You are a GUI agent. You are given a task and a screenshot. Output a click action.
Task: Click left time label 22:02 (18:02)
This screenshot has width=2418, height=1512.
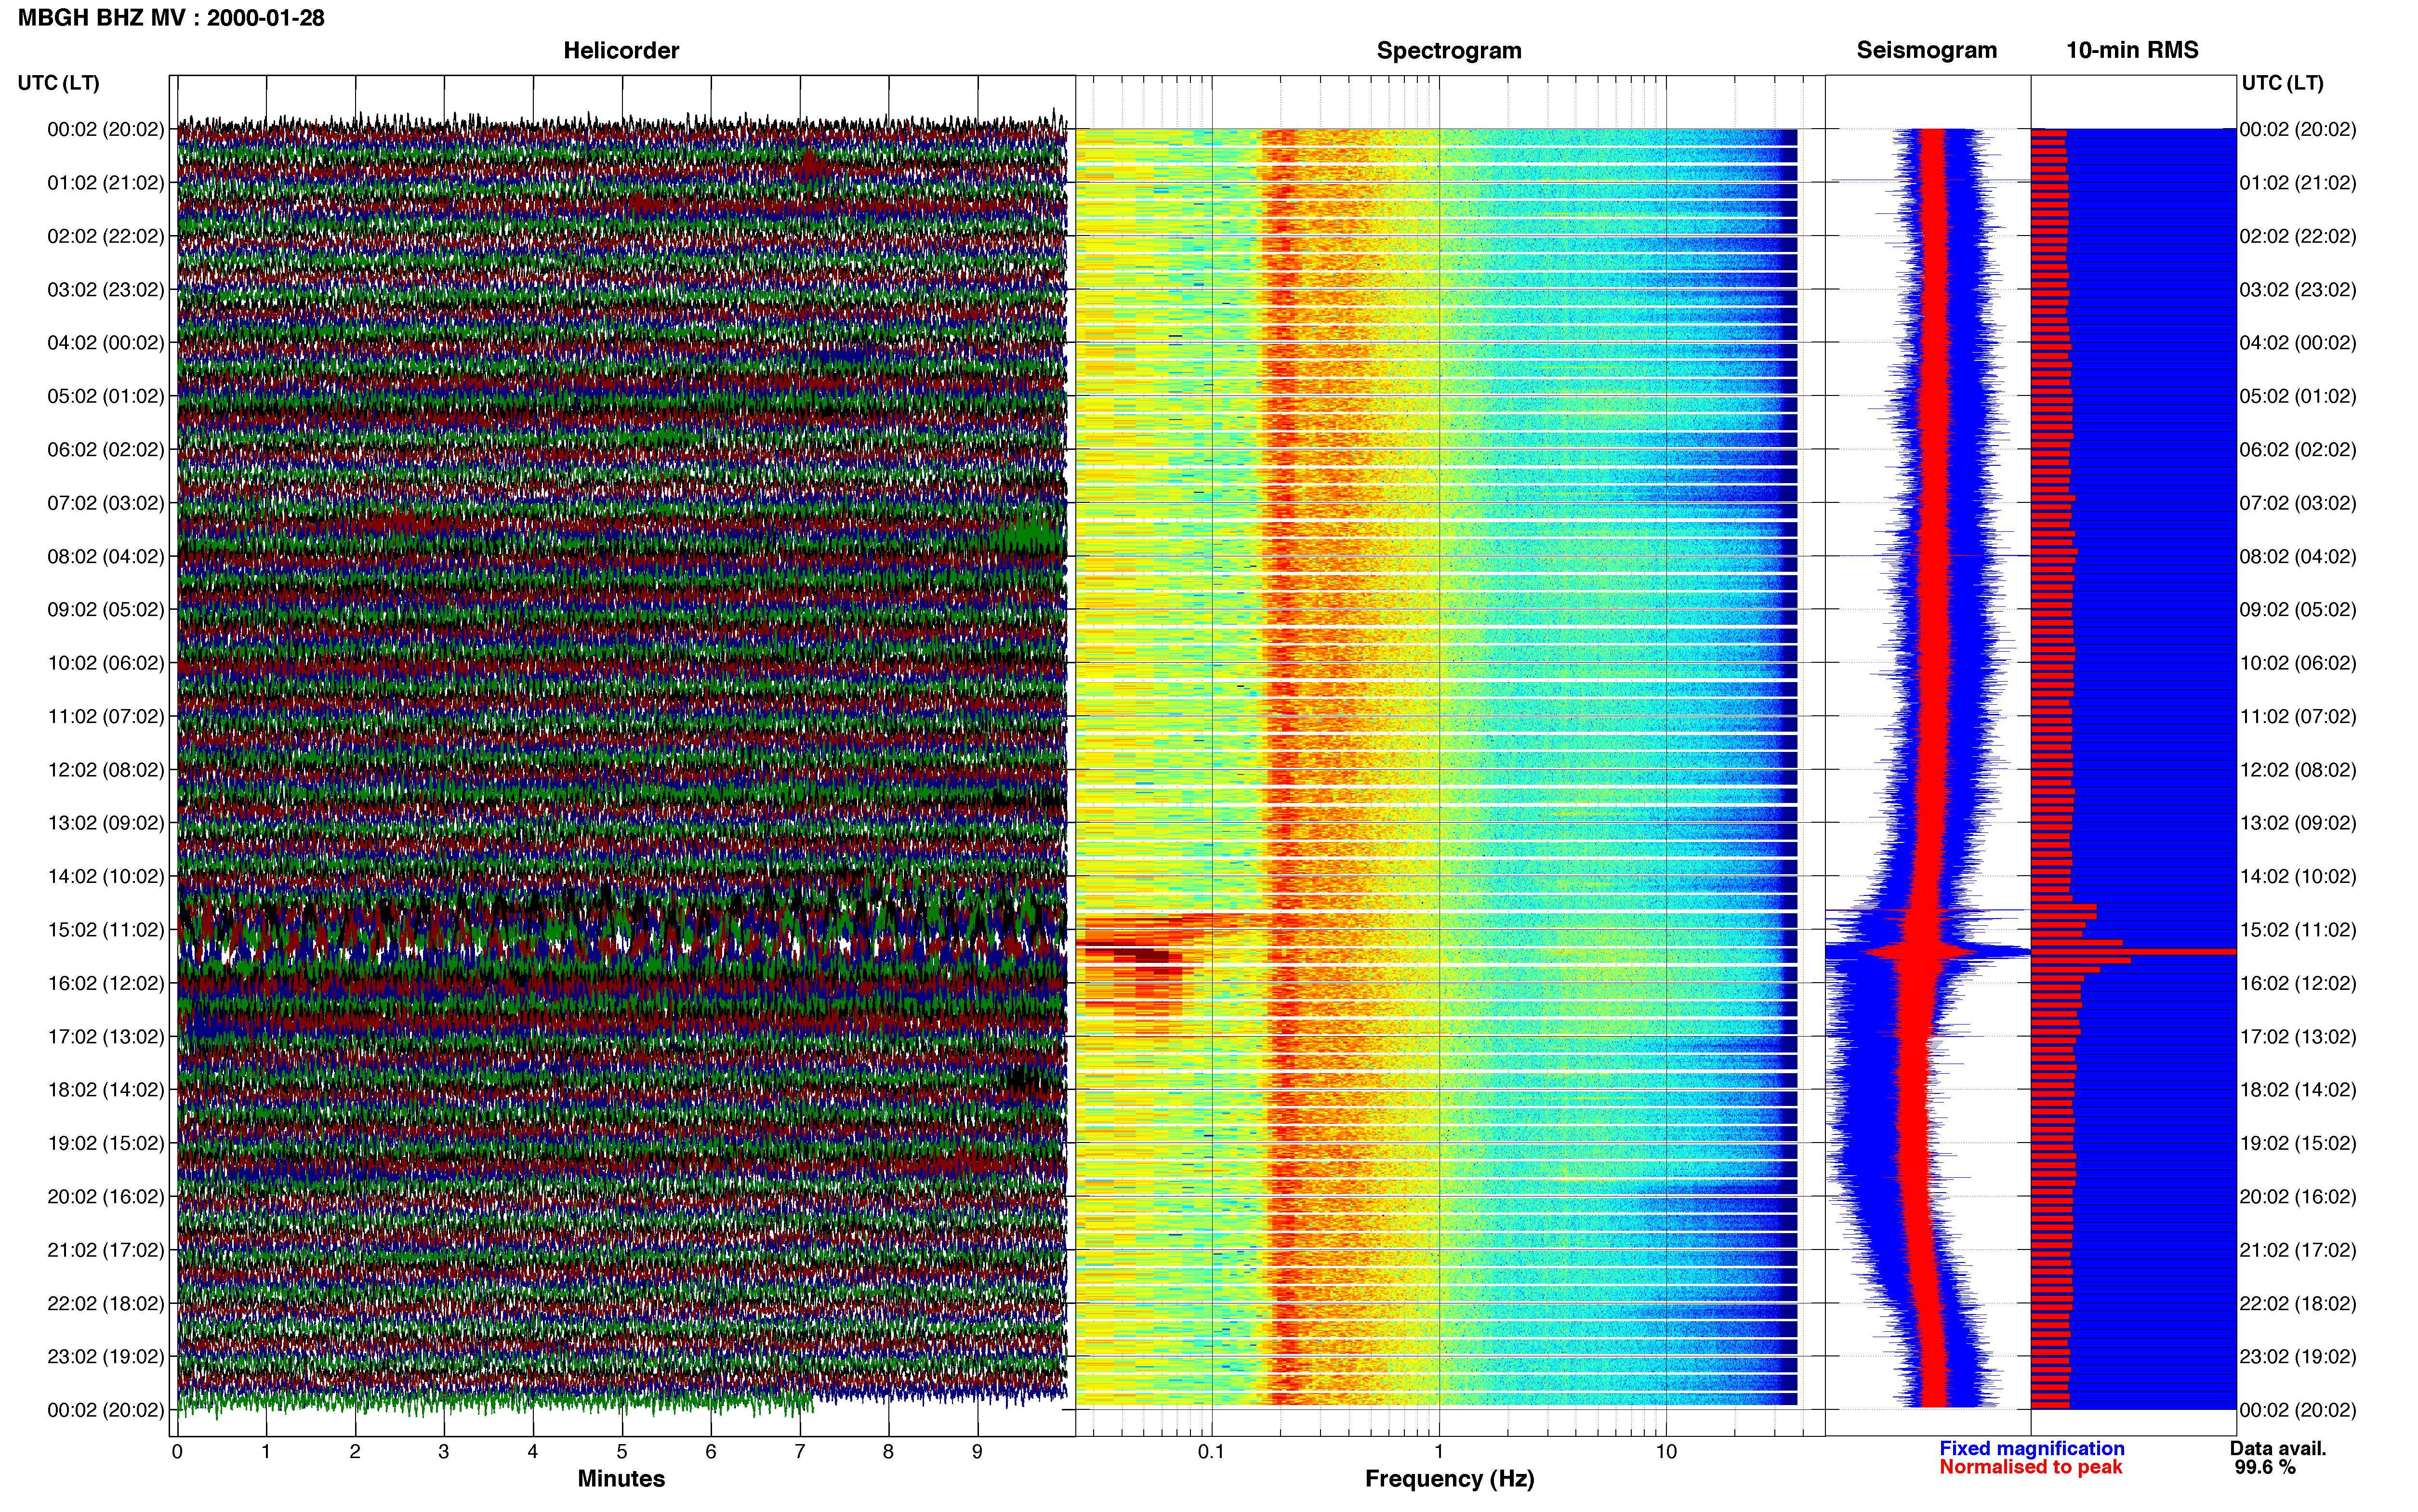coord(106,1304)
